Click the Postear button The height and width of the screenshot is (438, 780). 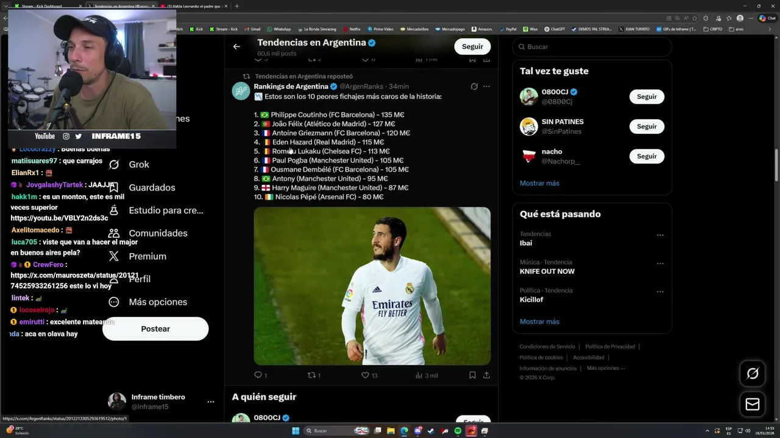tap(155, 328)
